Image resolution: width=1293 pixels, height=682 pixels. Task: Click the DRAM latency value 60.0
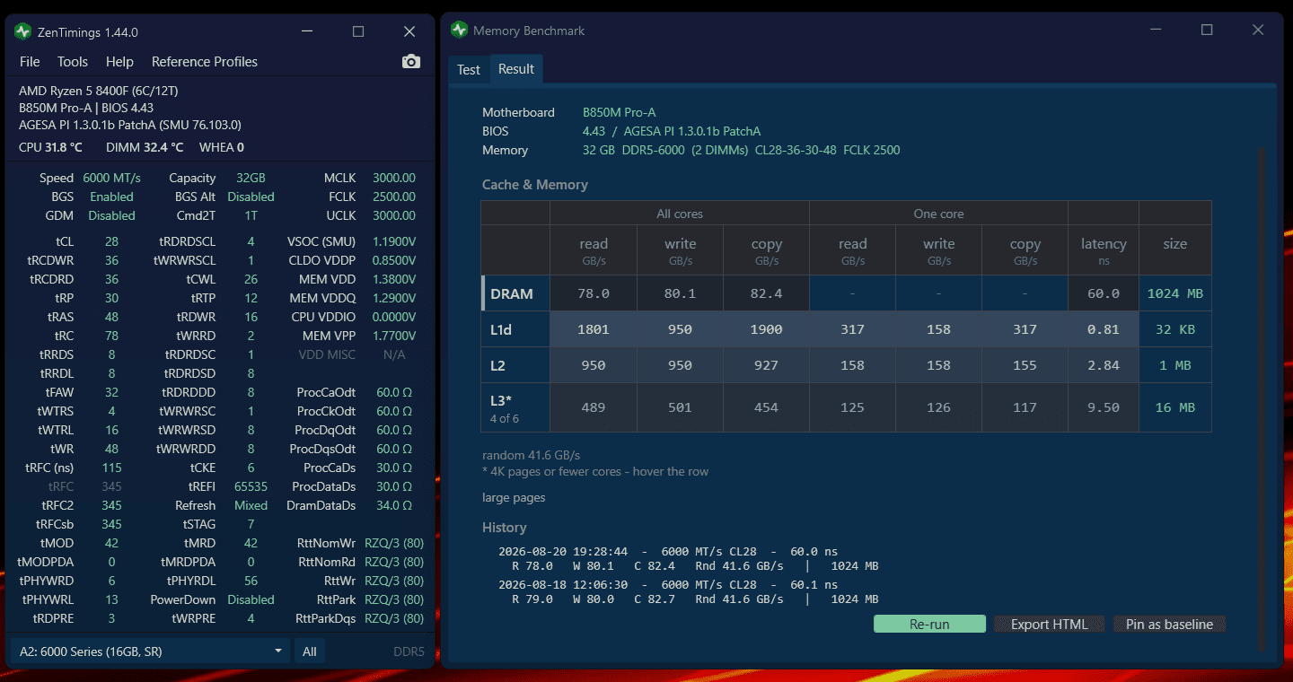click(x=1104, y=293)
